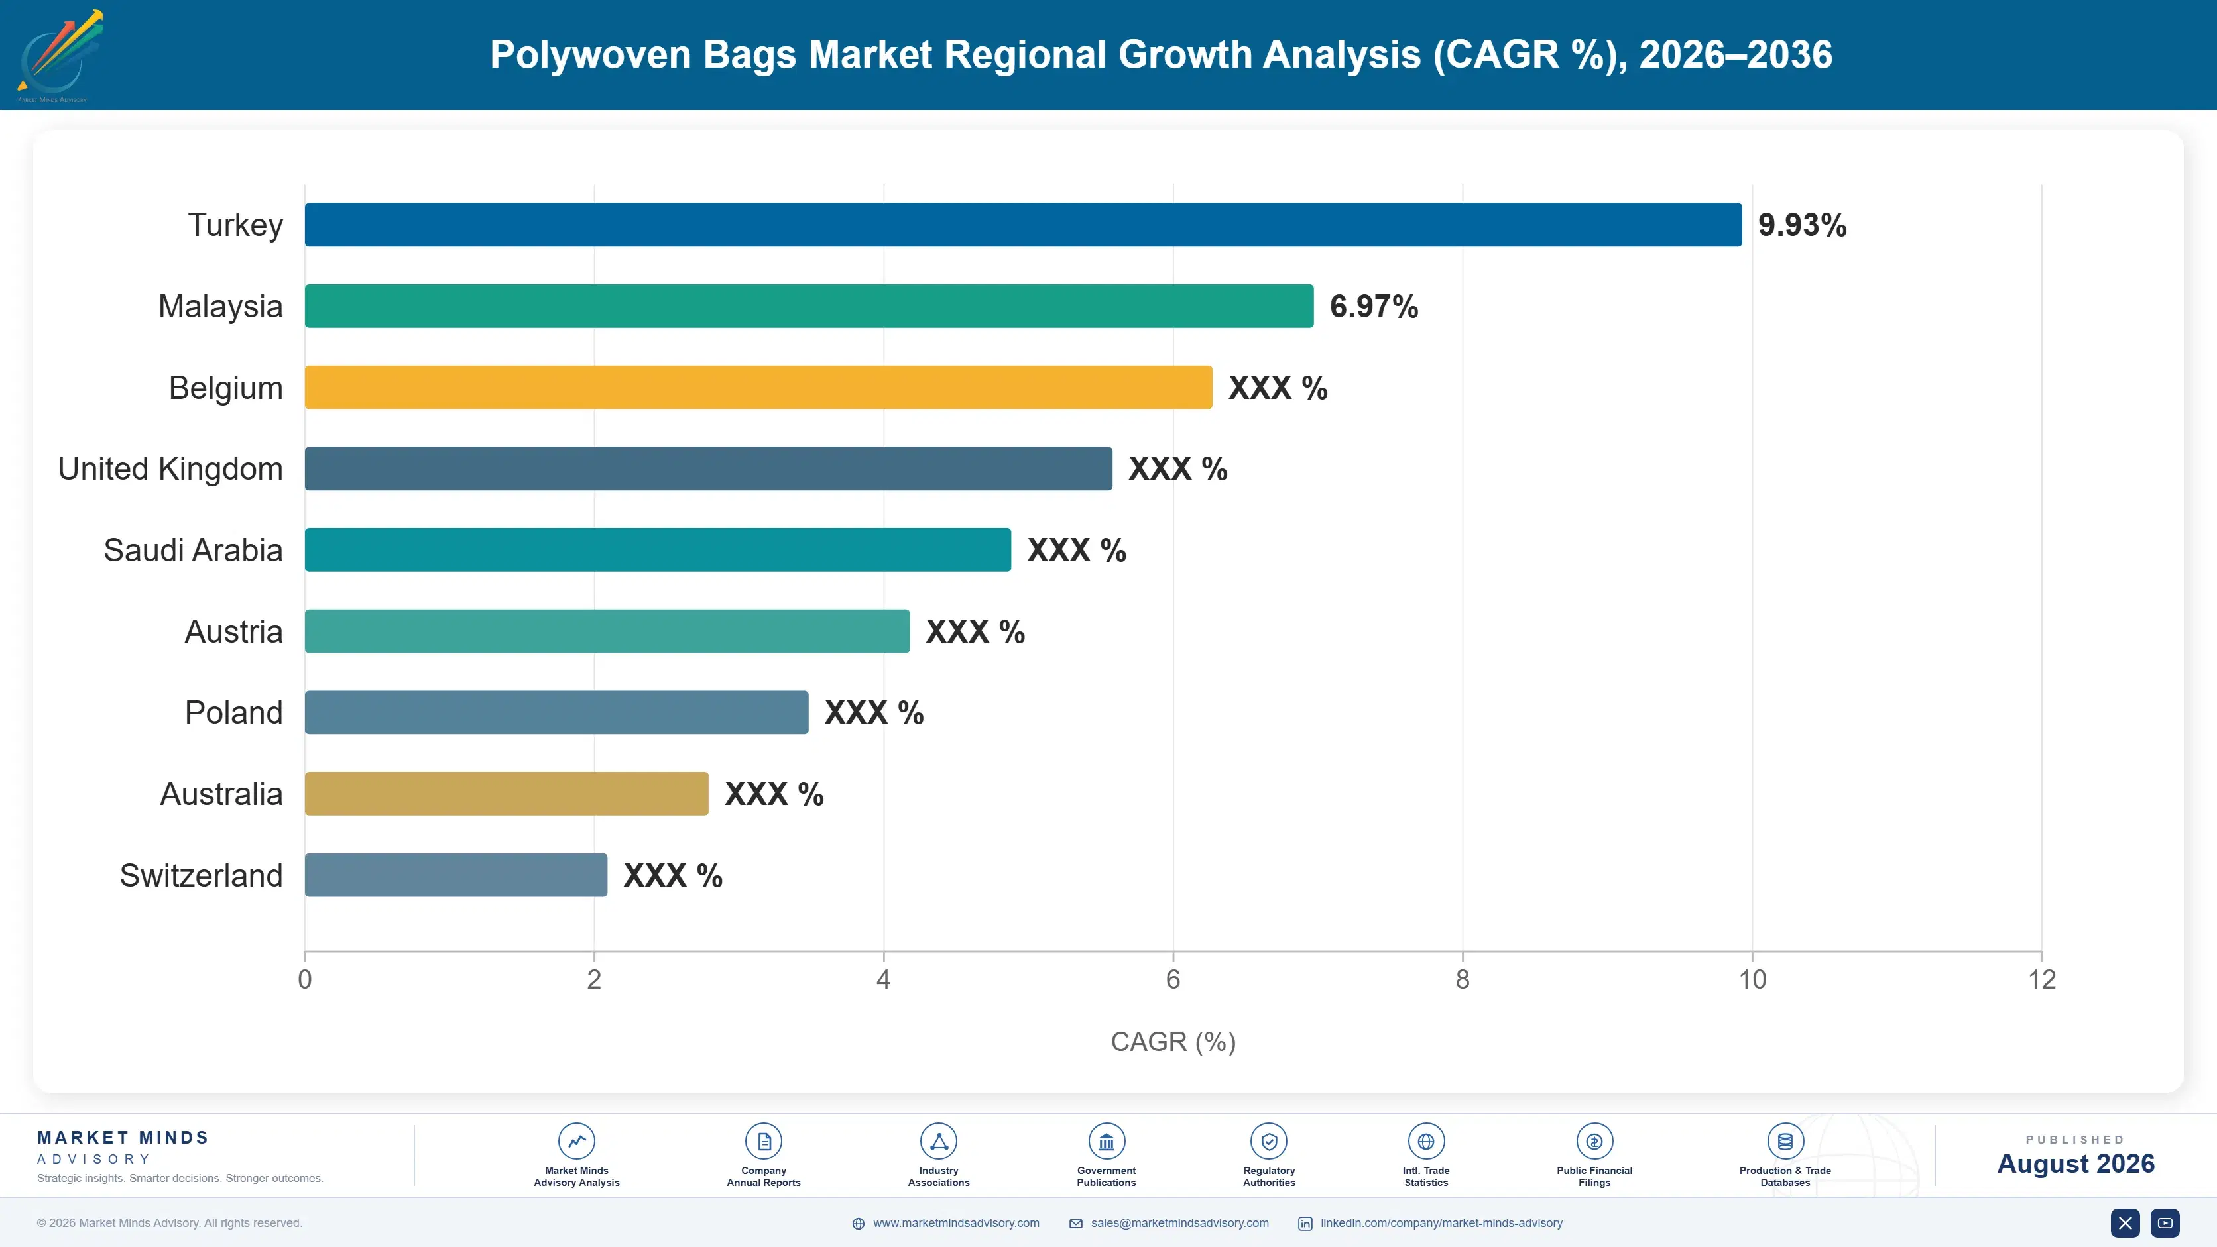The height and width of the screenshot is (1247, 2217).
Task: Click the Australia tan bar
Action: click(x=507, y=794)
